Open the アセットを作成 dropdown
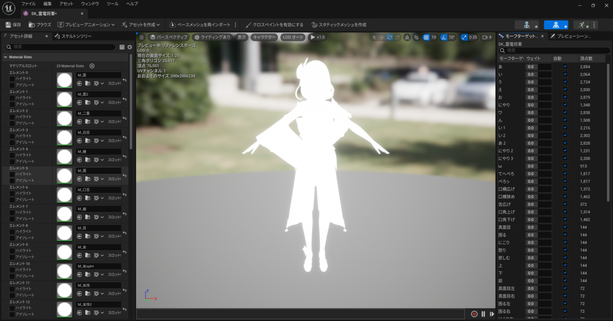Image resolution: width=613 pixels, height=321 pixels. 141,24
